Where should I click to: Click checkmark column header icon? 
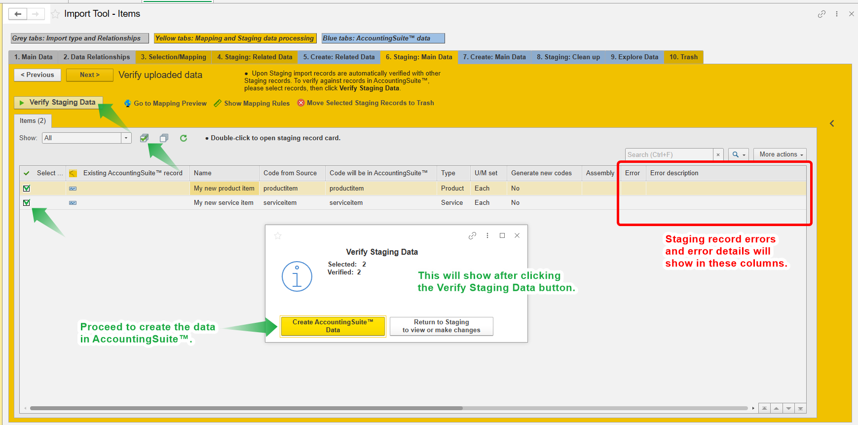coord(27,173)
